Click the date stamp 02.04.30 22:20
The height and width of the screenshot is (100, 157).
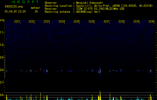15,11
